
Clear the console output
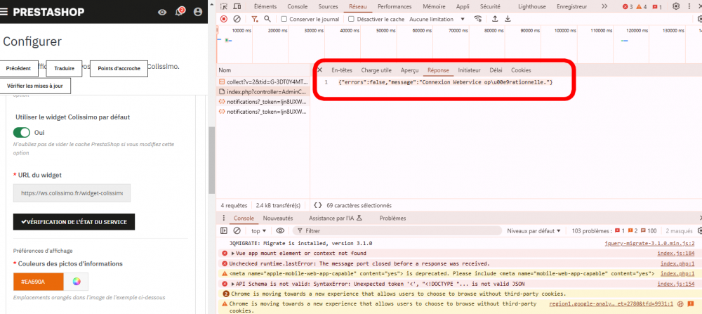(x=237, y=230)
